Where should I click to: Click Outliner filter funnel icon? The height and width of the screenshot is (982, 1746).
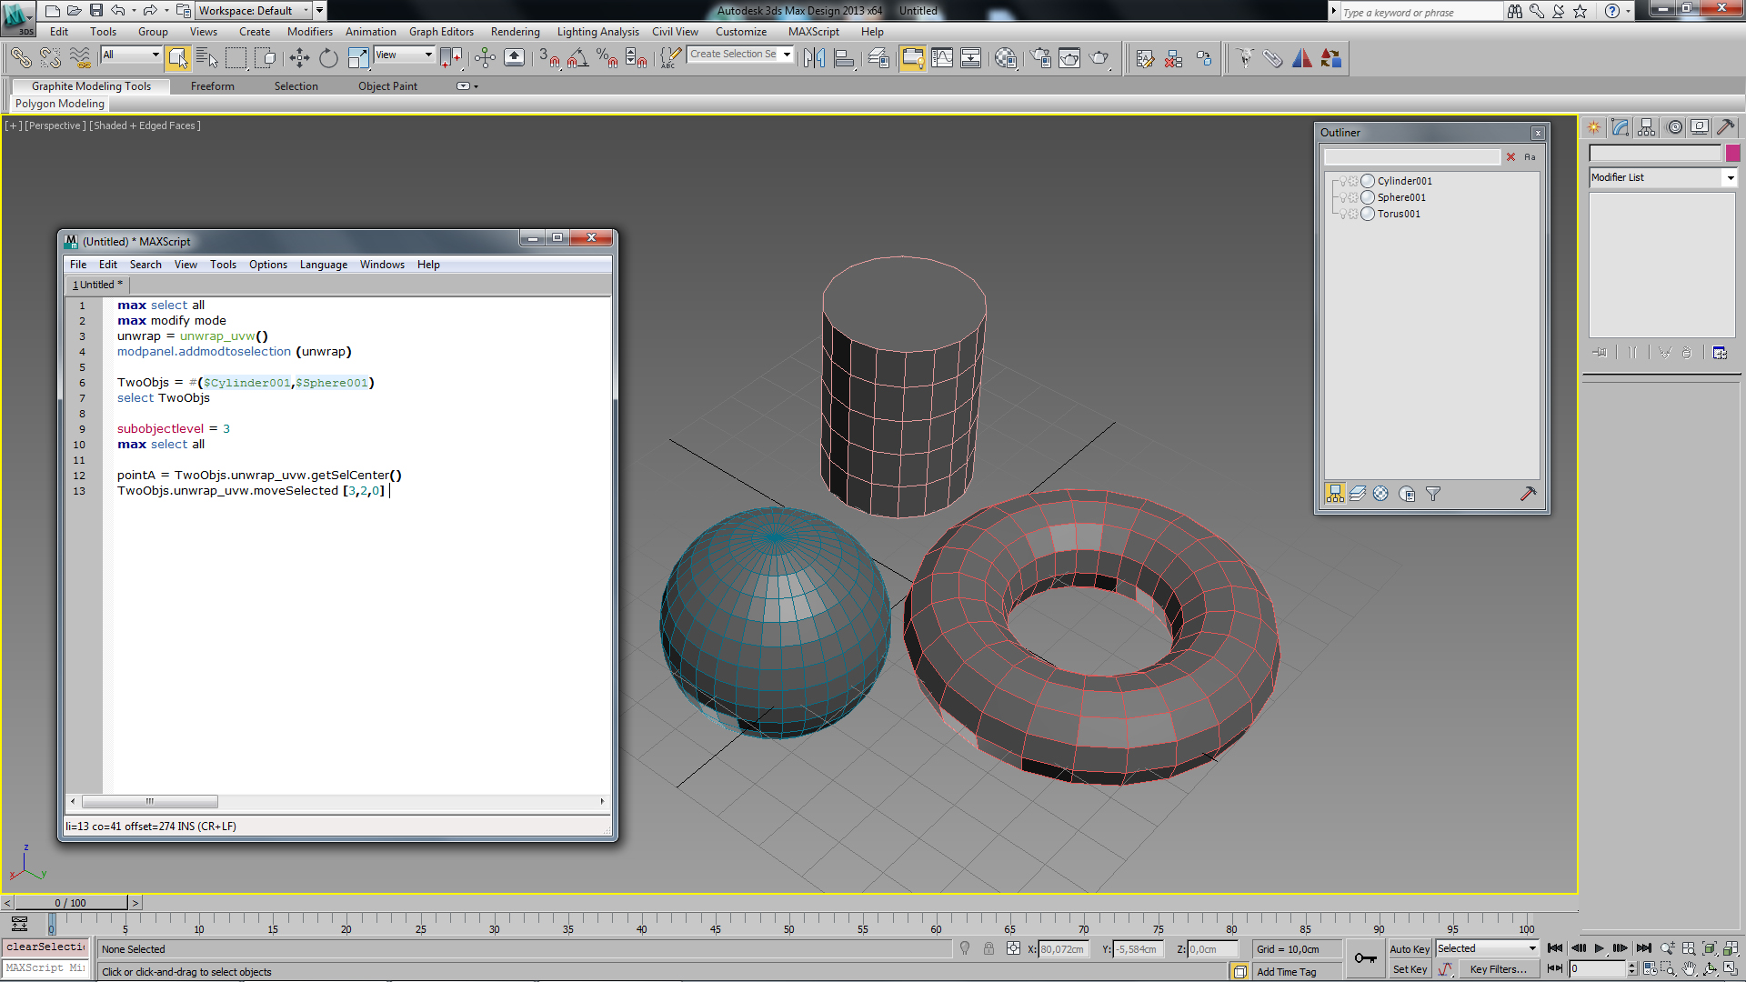pos(1433,494)
